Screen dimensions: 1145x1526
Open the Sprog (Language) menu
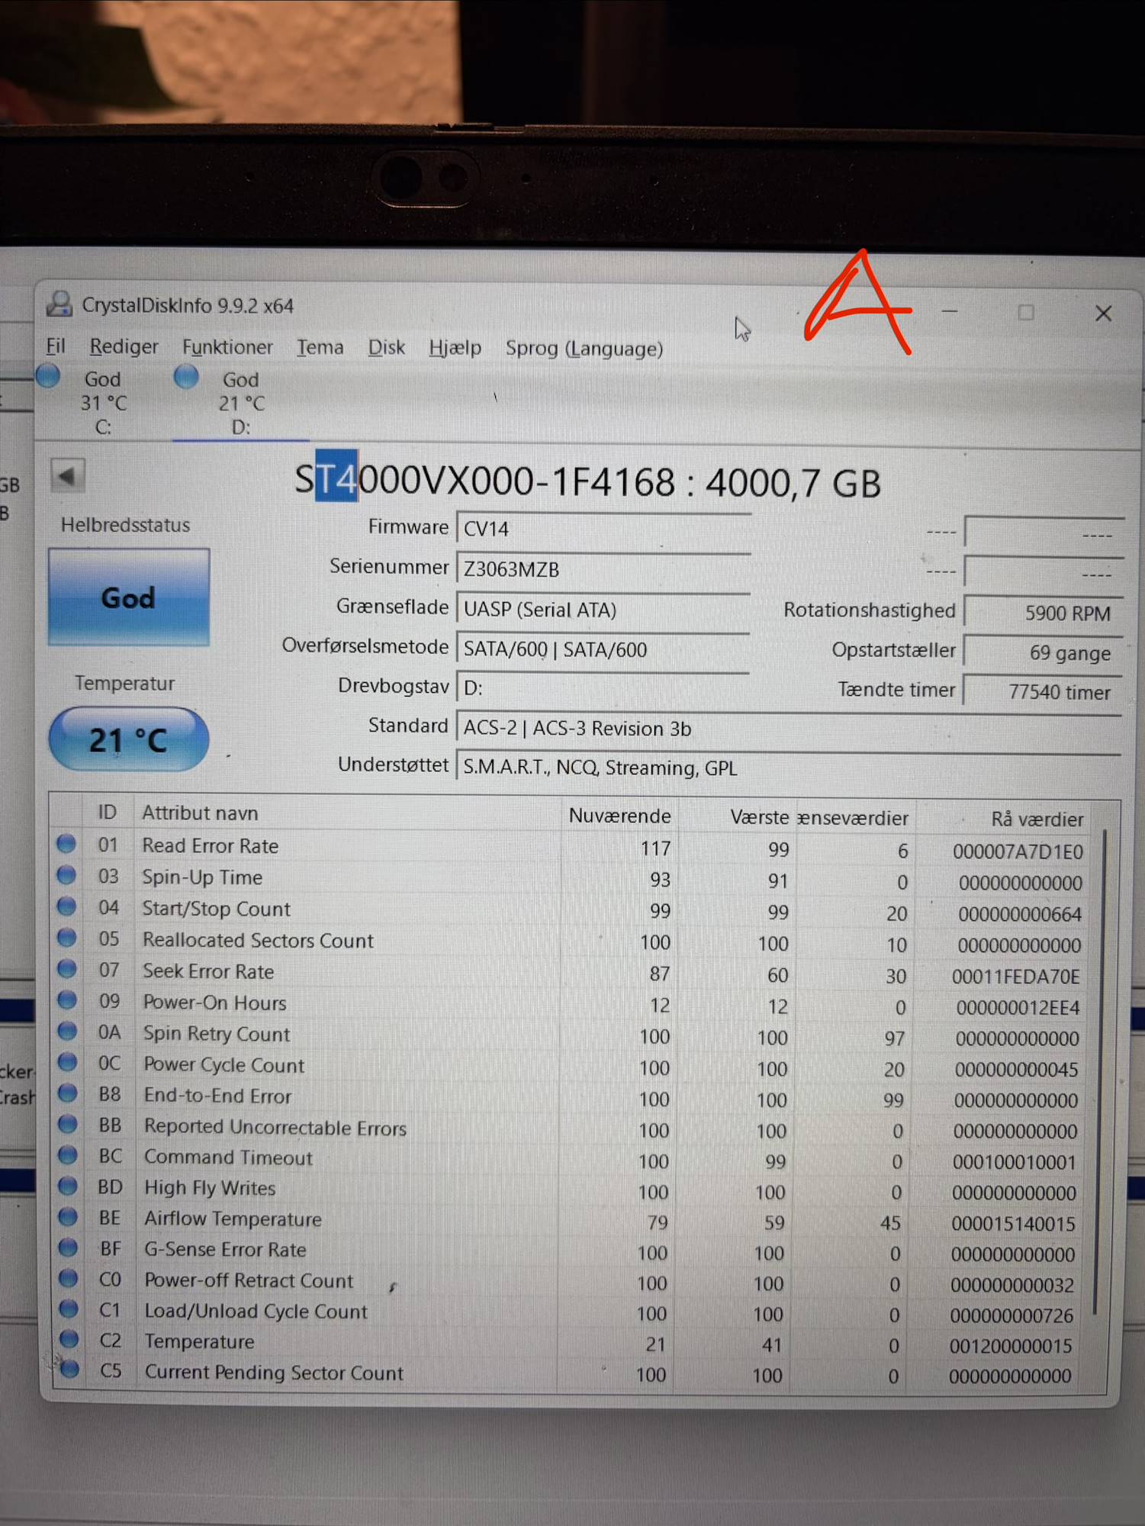pos(584,349)
